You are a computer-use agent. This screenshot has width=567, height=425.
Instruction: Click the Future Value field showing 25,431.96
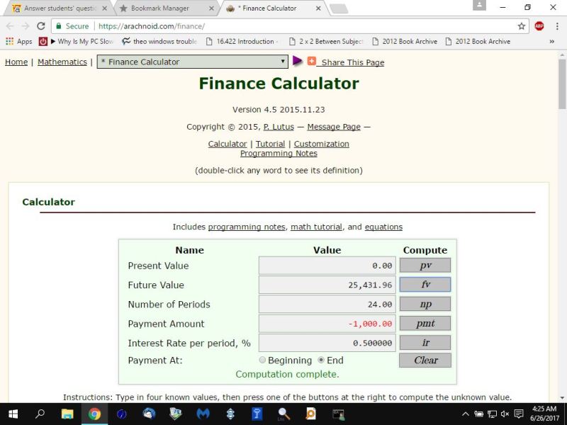pyautogui.click(x=327, y=285)
